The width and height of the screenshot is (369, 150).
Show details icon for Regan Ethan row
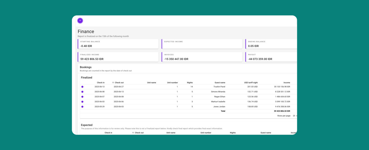click(82, 97)
